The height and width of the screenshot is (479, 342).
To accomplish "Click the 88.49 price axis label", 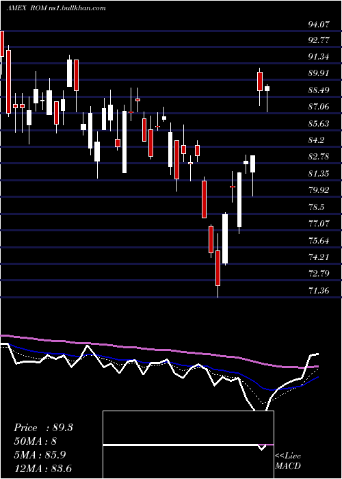I will [x=319, y=90].
